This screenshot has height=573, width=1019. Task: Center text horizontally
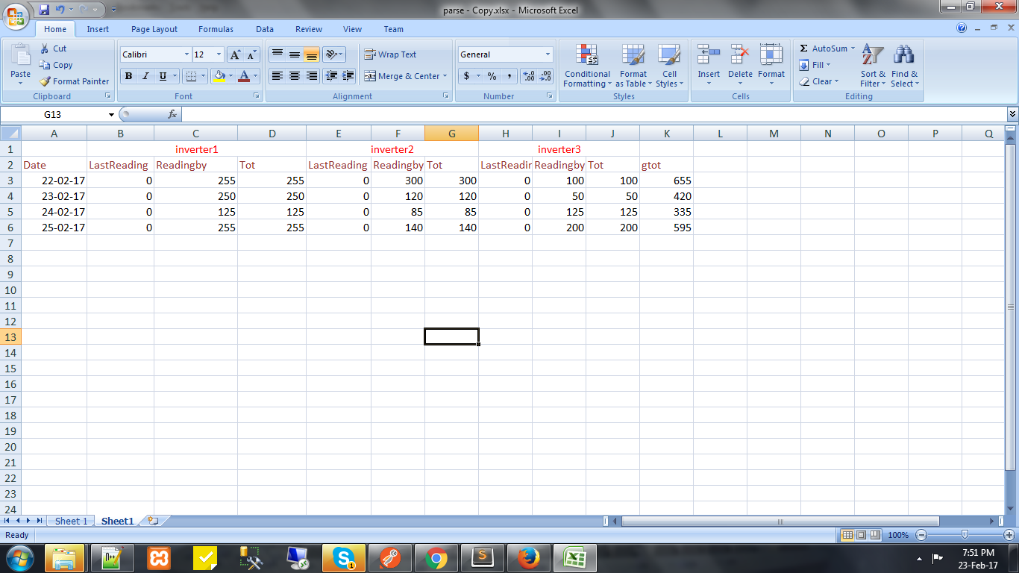point(295,76)
